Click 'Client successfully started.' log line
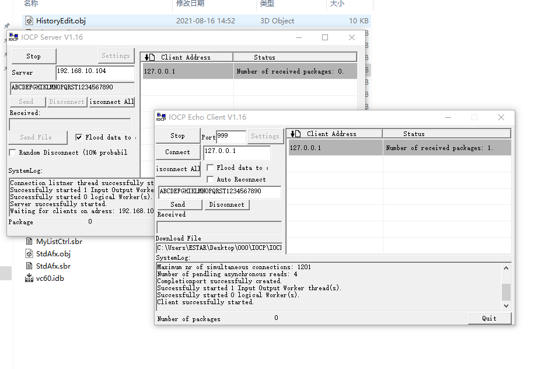559x369 pixels. pos(205,302)
